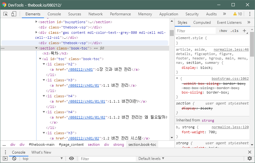Select strong breadcrumb
This screenshot has height=163, width=255.
(119, 145)
